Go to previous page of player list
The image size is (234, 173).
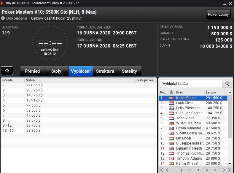[167, 170]
